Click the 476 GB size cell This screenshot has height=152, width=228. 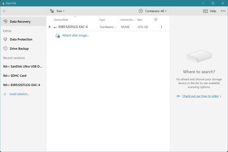(143, 27)
